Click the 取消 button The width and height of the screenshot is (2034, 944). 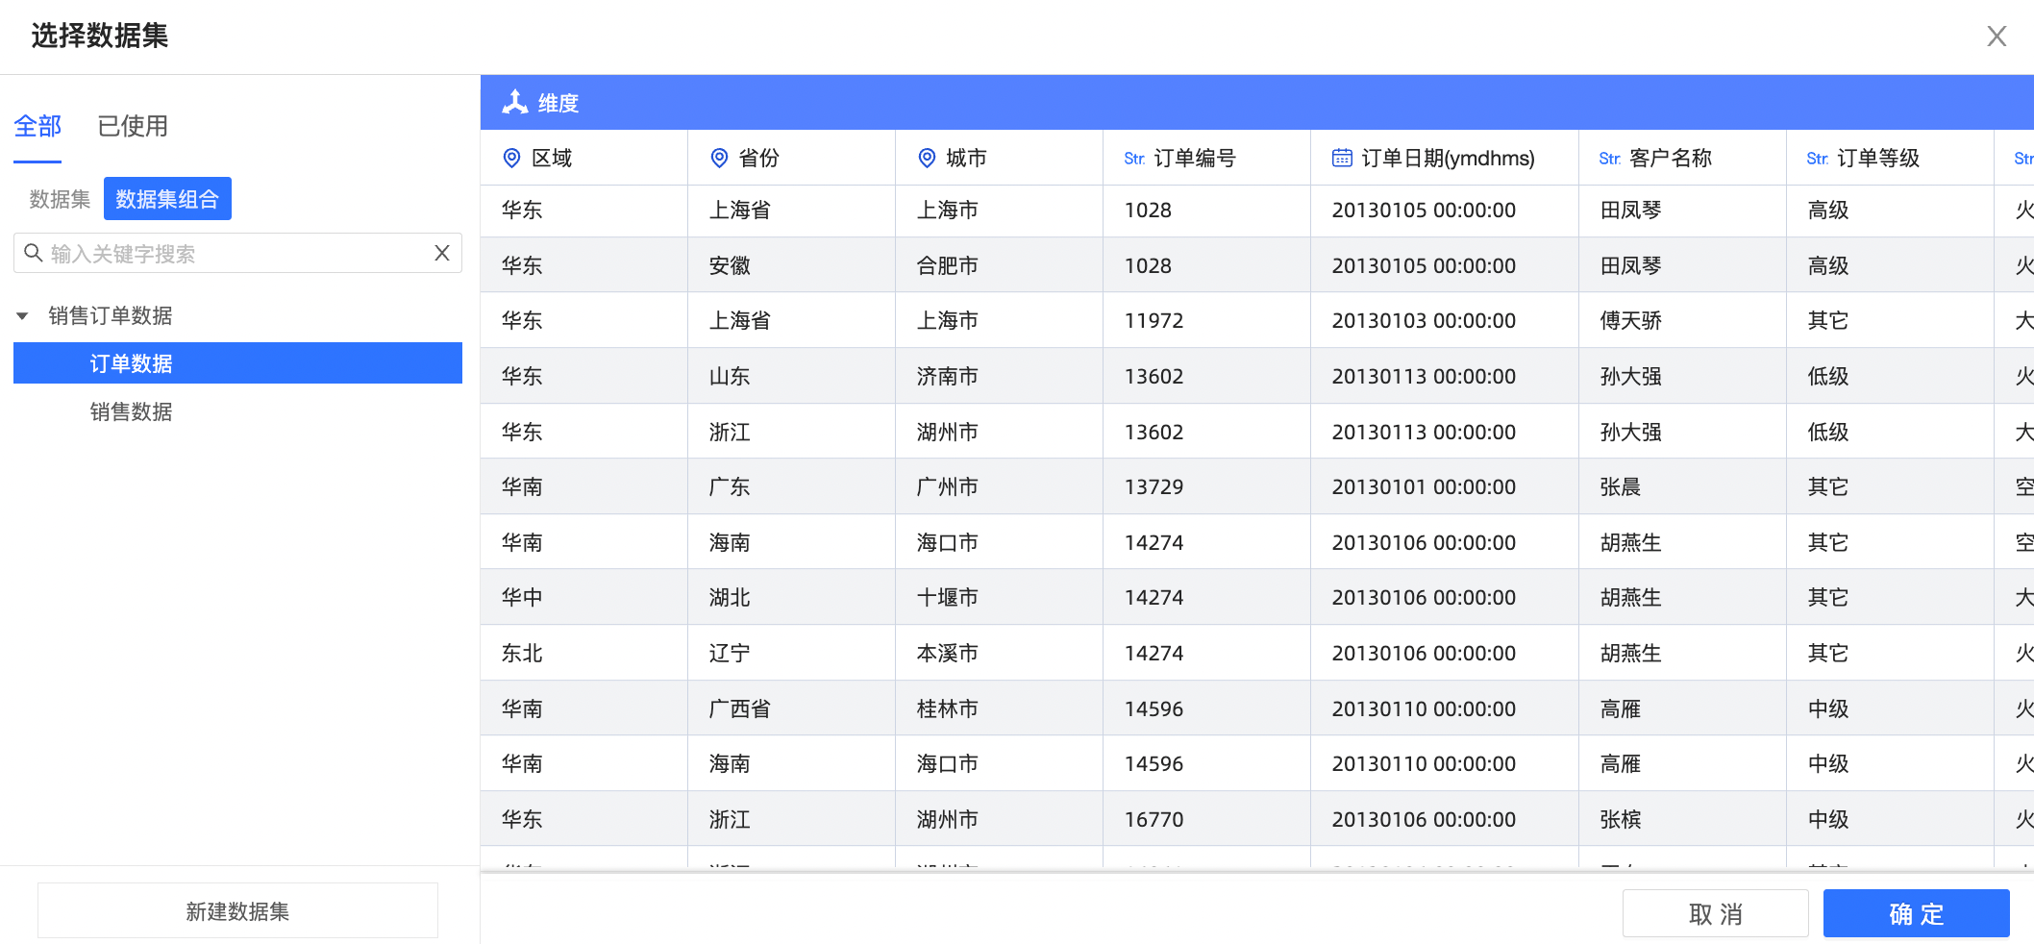click(x=1715, y=913)
